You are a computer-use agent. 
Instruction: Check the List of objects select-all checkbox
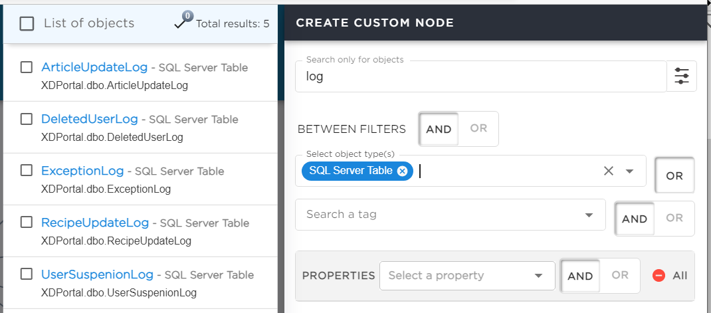click(x=27, y=23)
